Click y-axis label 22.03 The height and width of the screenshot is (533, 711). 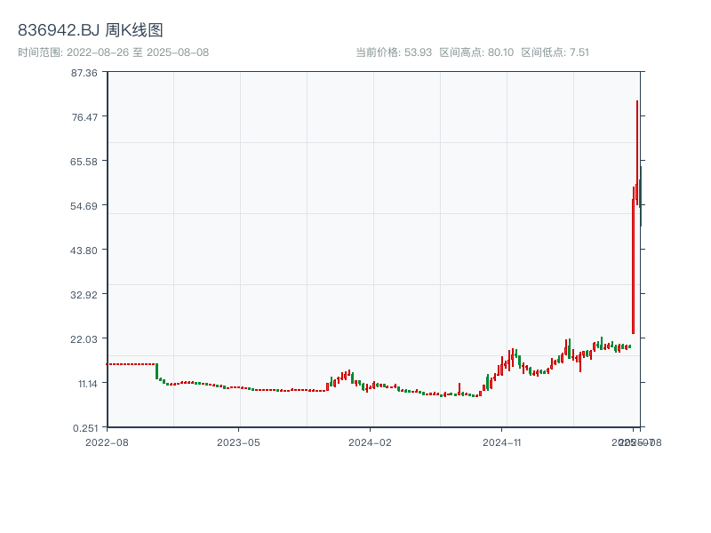[84, 339]
